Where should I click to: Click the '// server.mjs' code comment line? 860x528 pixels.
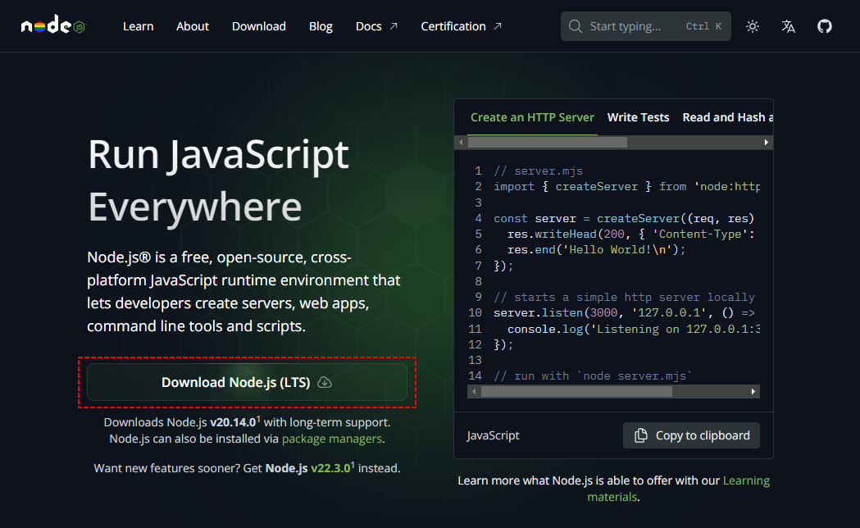click(538, 171)
